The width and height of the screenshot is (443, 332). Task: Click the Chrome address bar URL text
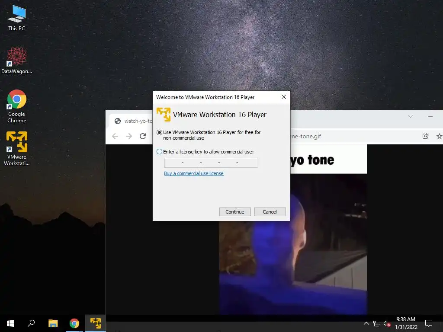coord(306,136)
